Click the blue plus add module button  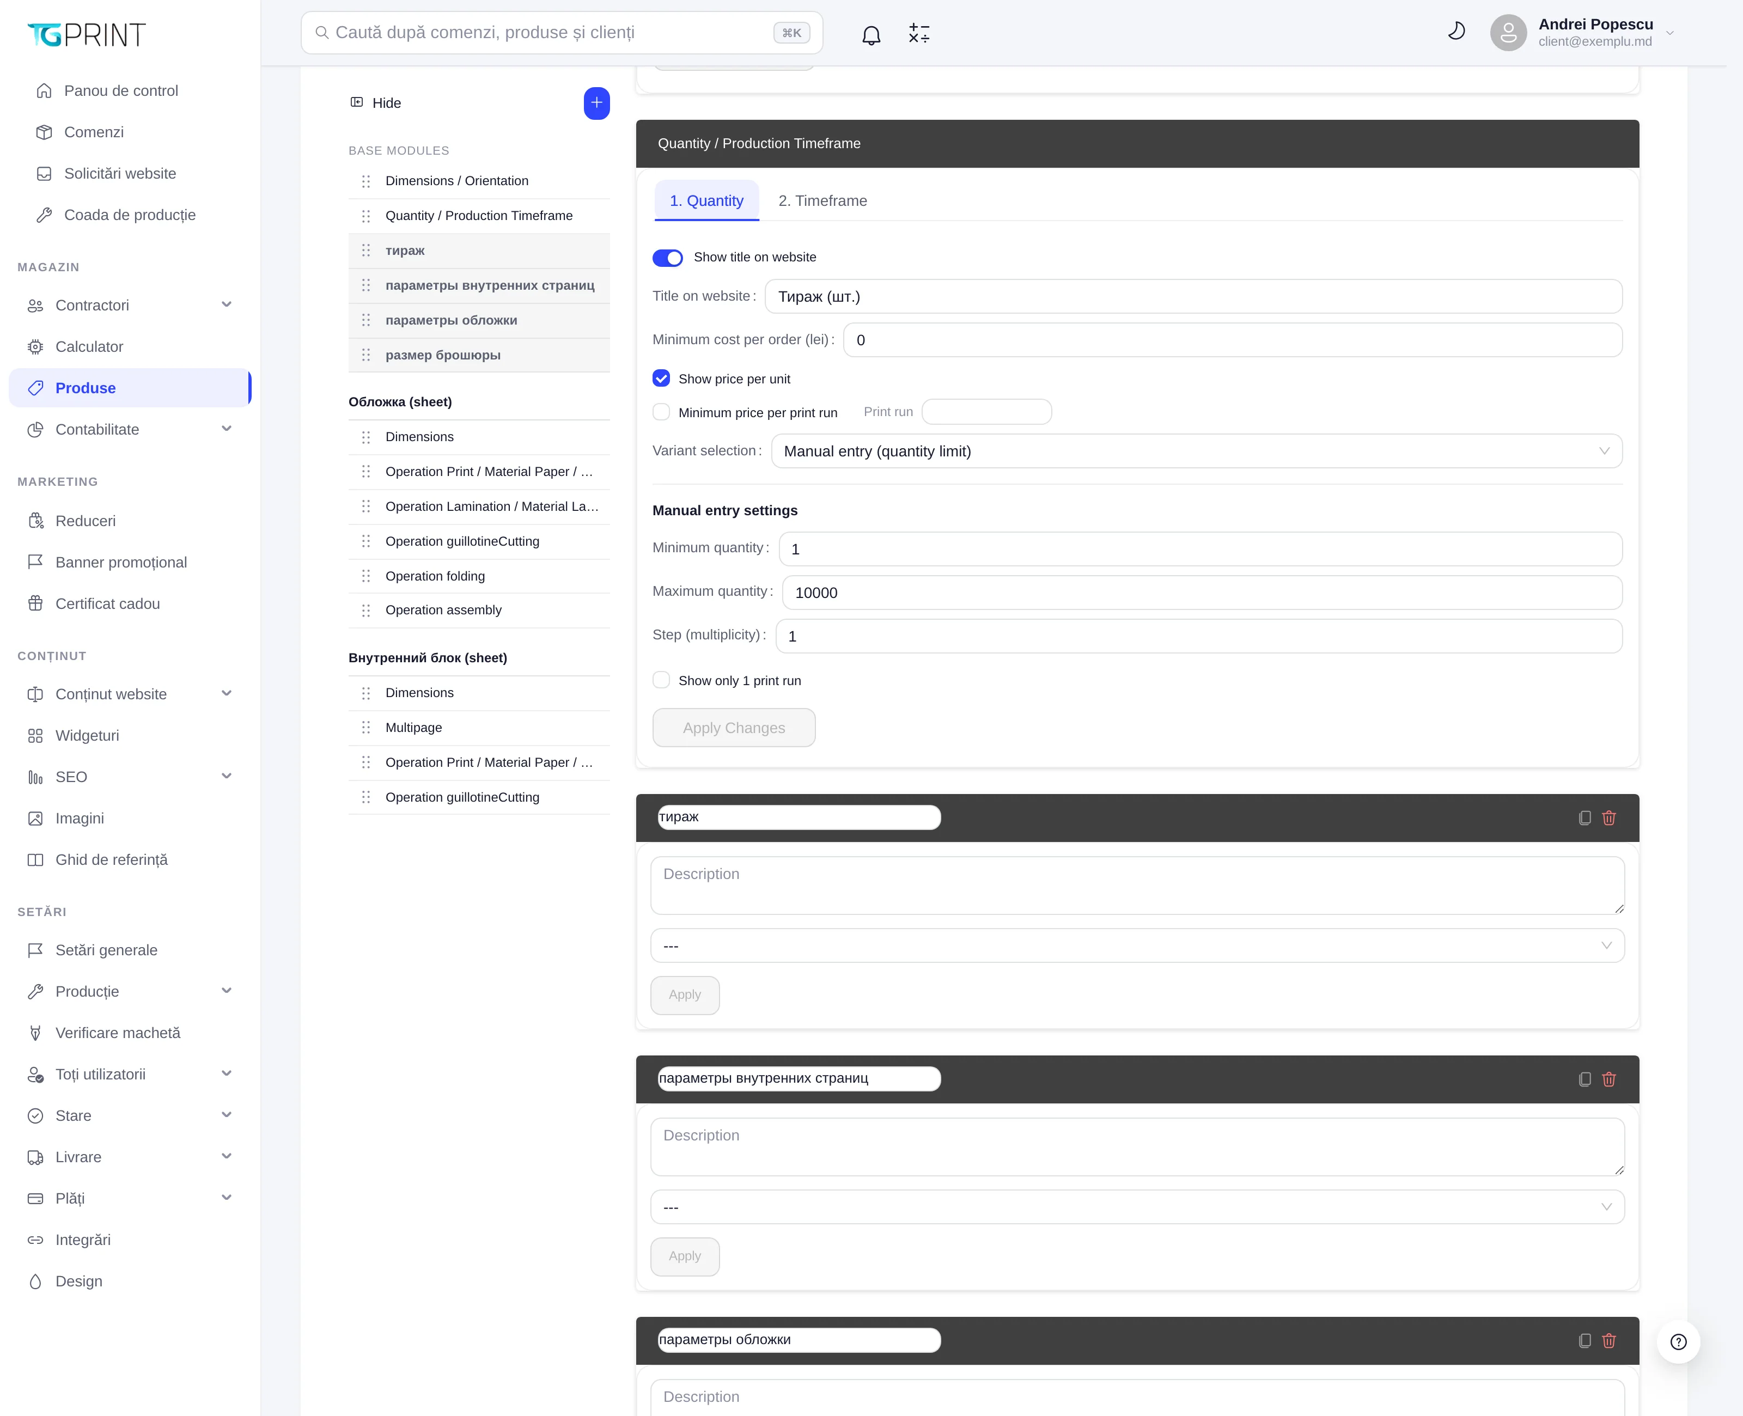(597, 103)
